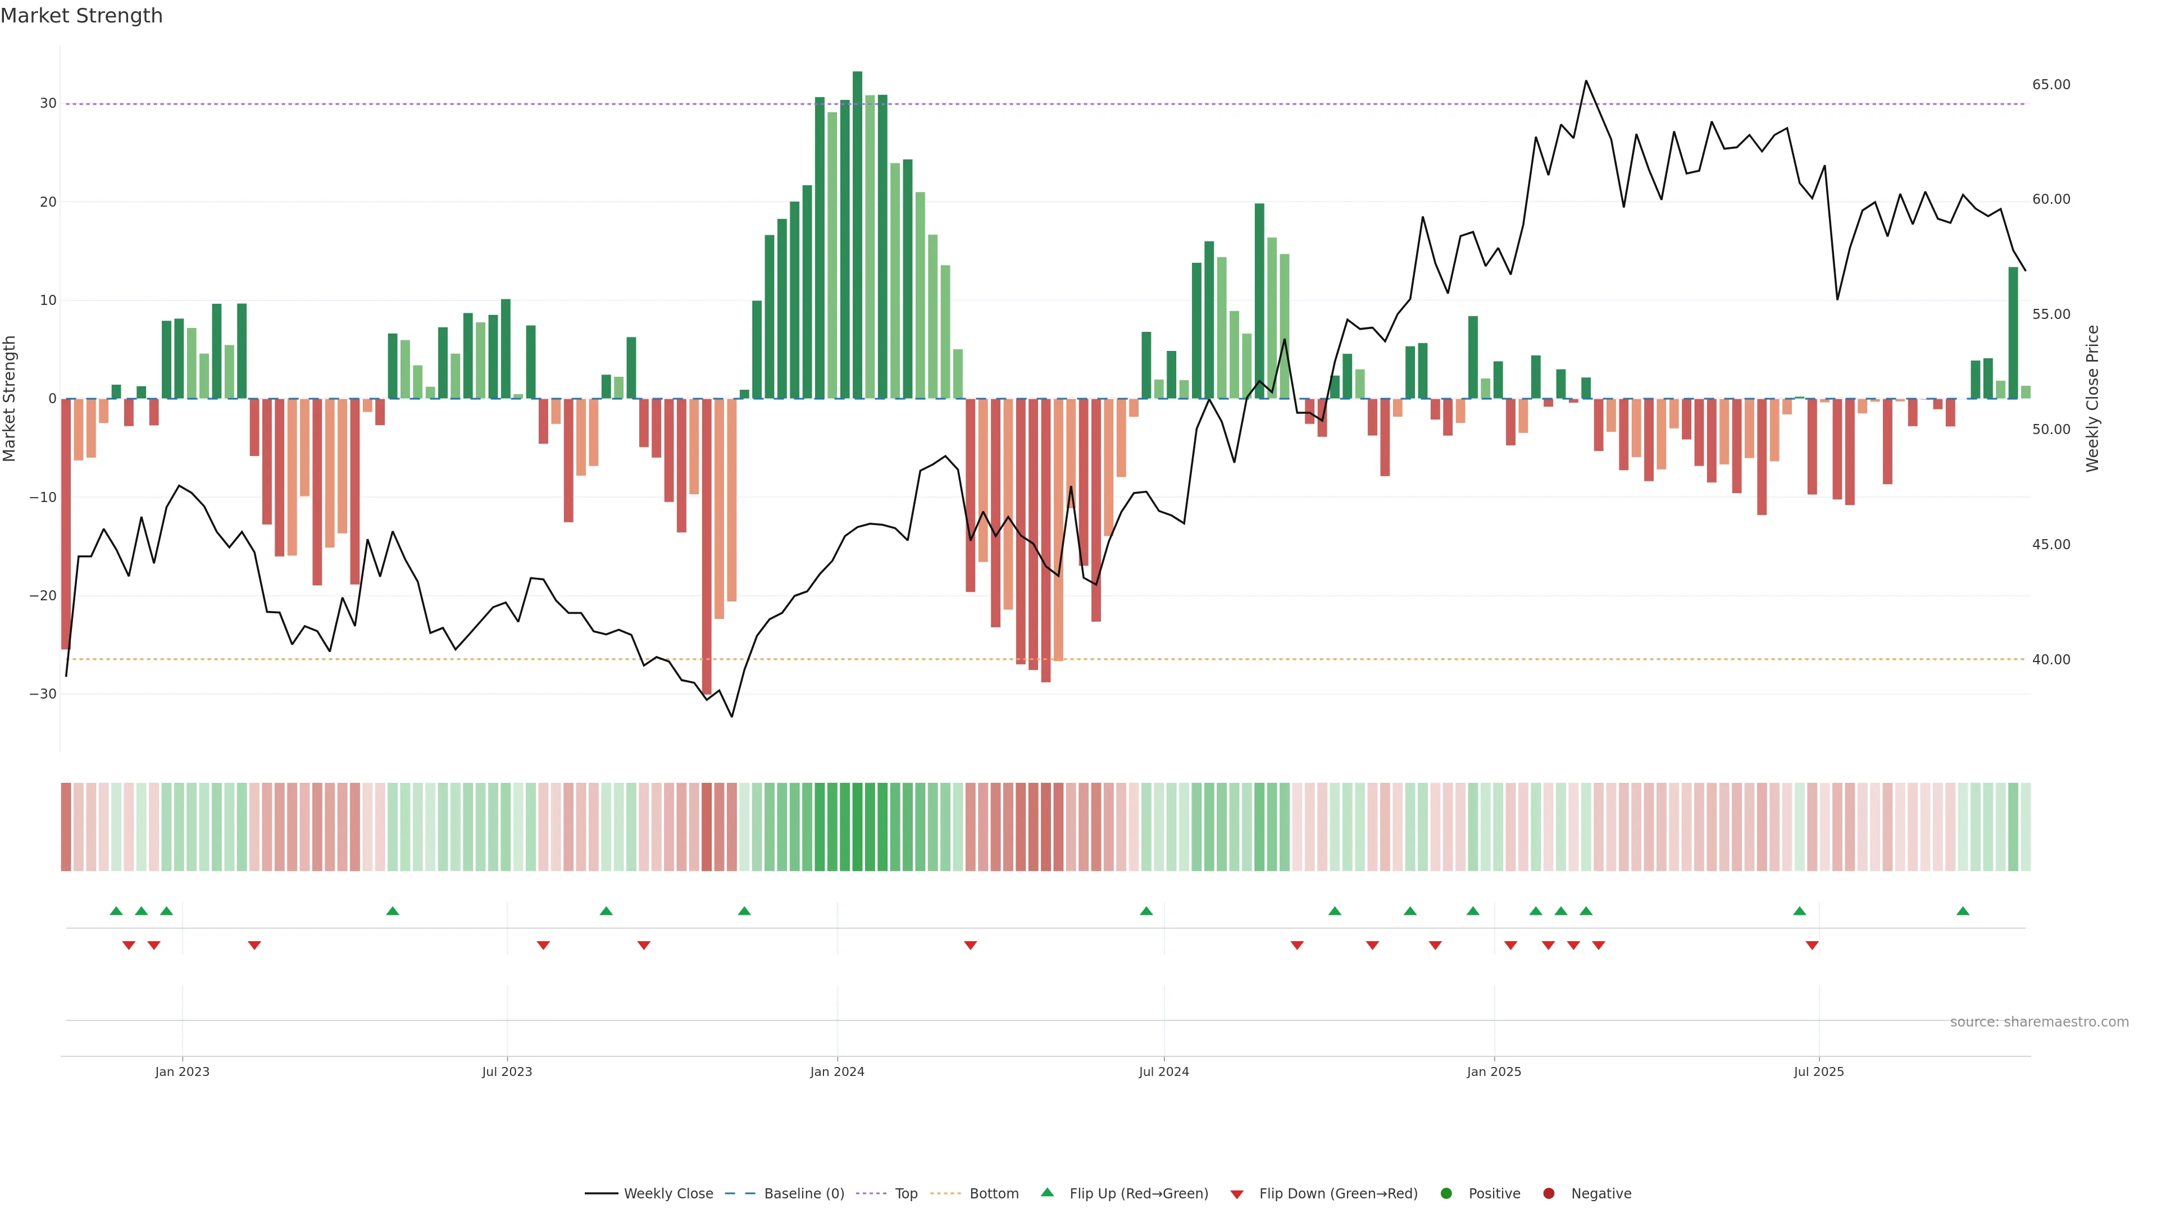This screenshot has width=2157, height=1213.
Task: Click the first green flip-up triangle marker
Action: [116, 911]
